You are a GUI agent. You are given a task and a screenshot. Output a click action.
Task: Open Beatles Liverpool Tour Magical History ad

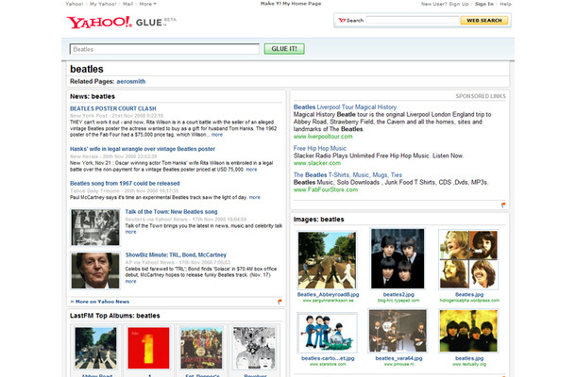point(345,107)
